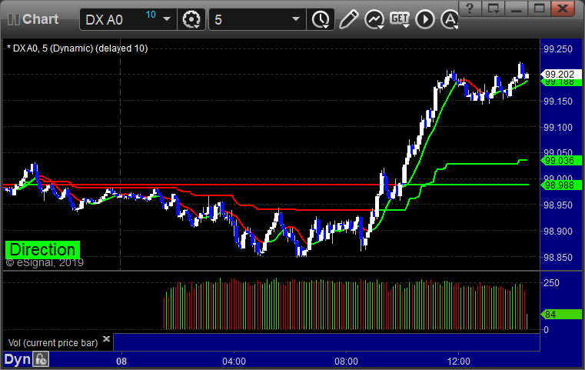
Task: Open the GET studies menu
Action: click(x=400, y=19)
